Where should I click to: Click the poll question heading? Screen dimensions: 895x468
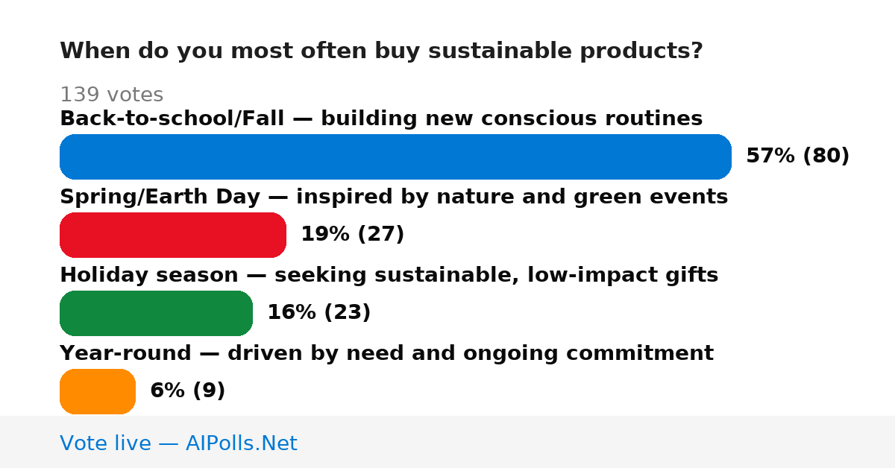click(381, 51)
